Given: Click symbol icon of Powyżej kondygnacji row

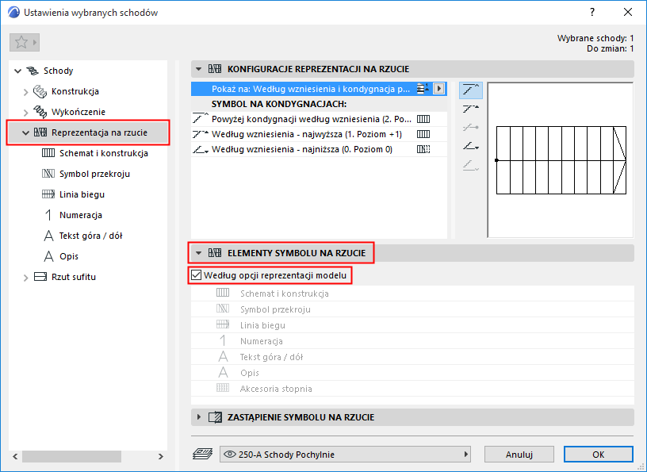Looking at the screenshot, I should 423,119.
